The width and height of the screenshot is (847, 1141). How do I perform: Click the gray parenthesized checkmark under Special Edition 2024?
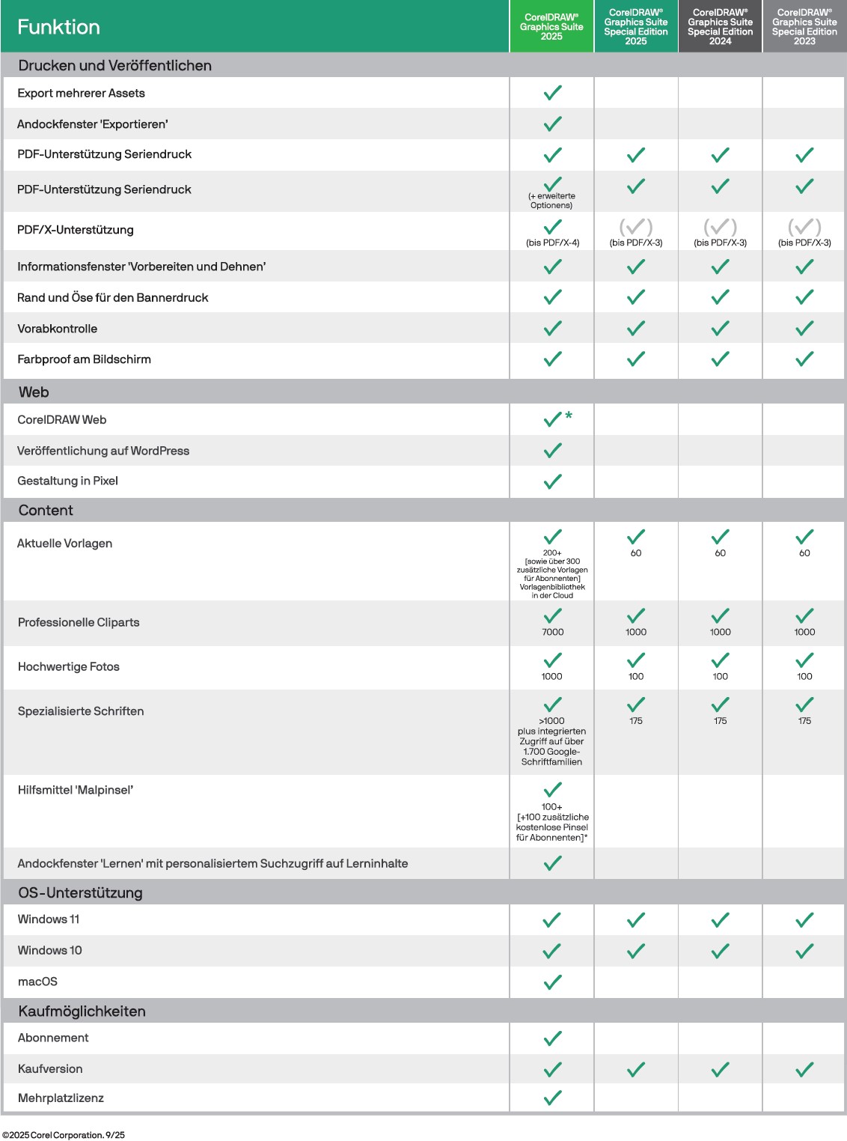click(x=720, y=227)
